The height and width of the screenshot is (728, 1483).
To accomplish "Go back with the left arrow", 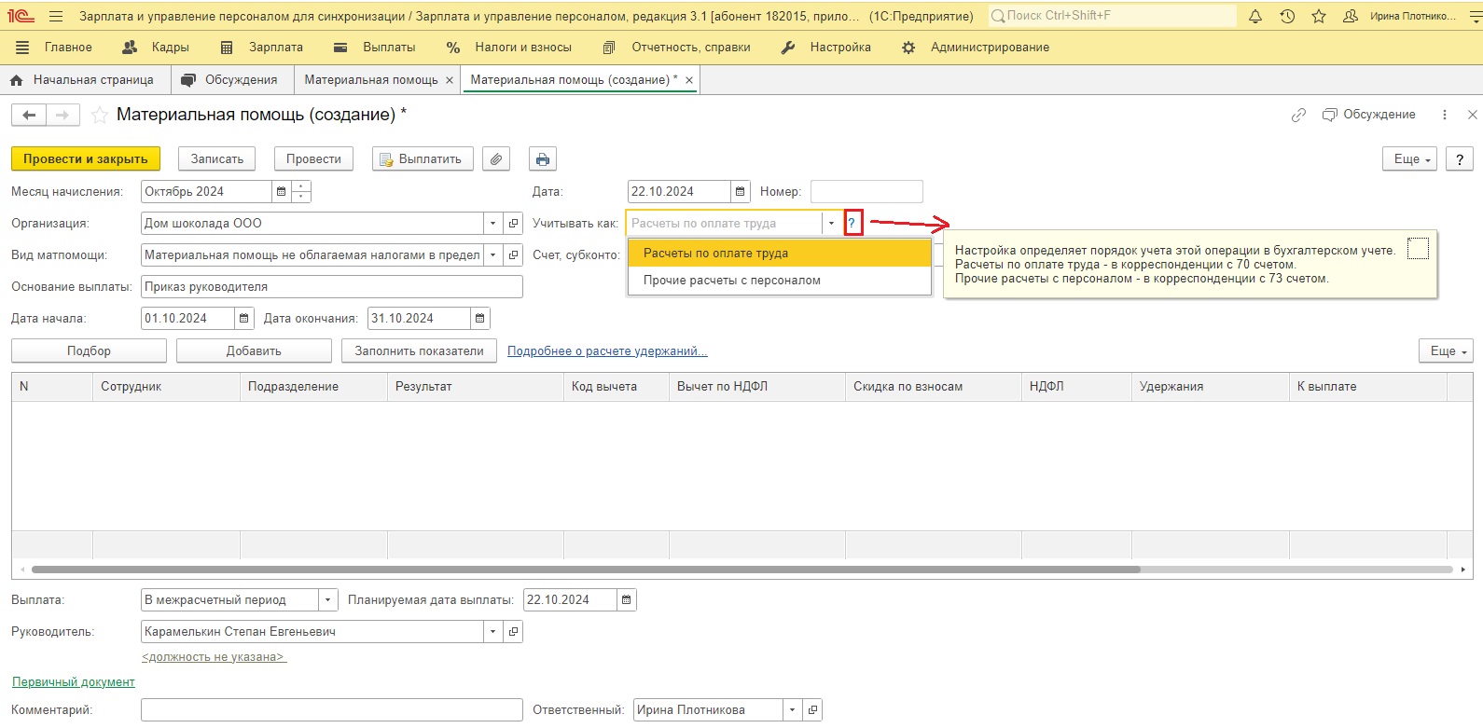I will [29, 115].
